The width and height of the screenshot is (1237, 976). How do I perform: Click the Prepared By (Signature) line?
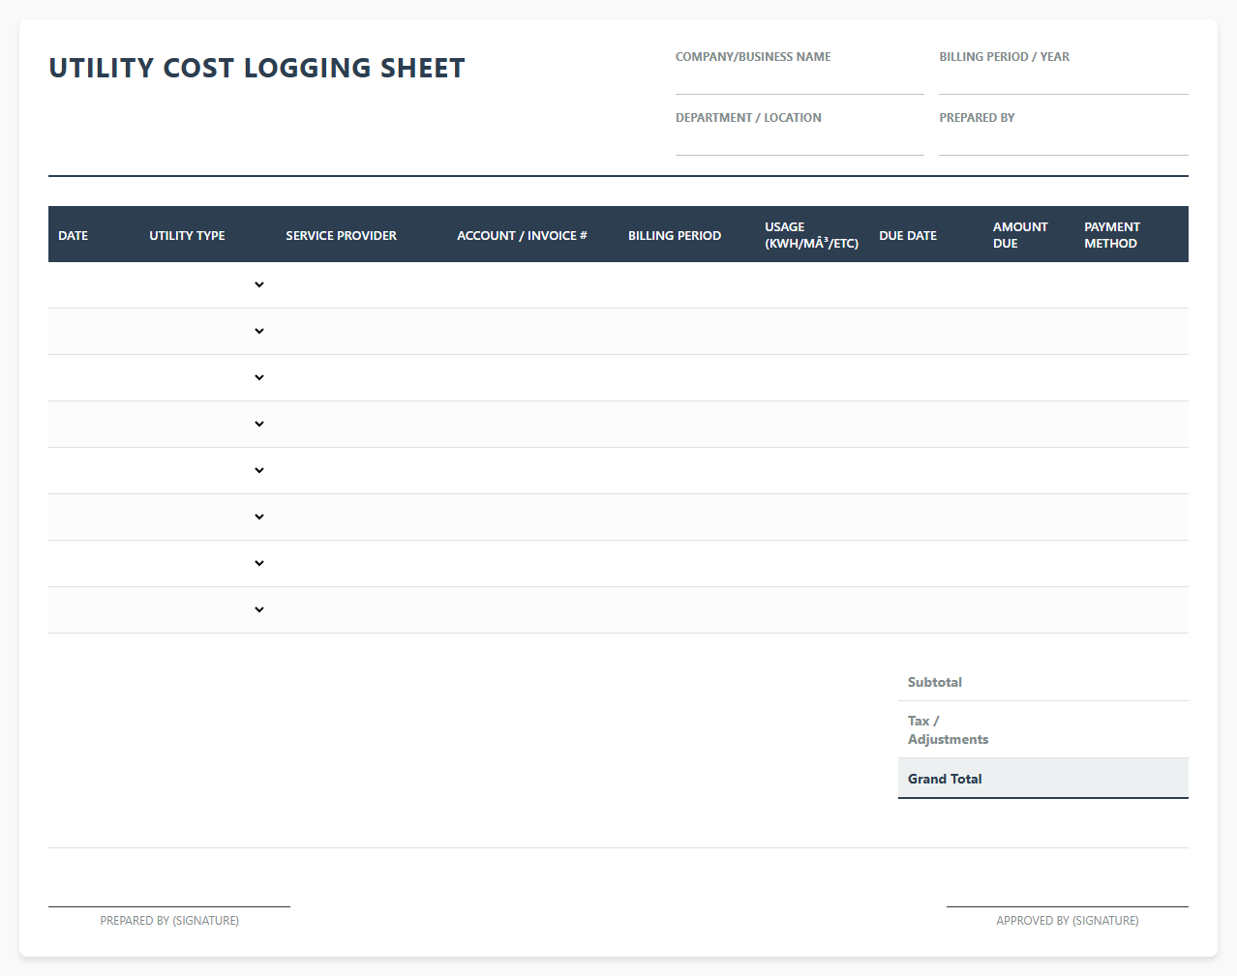[169, 906]
